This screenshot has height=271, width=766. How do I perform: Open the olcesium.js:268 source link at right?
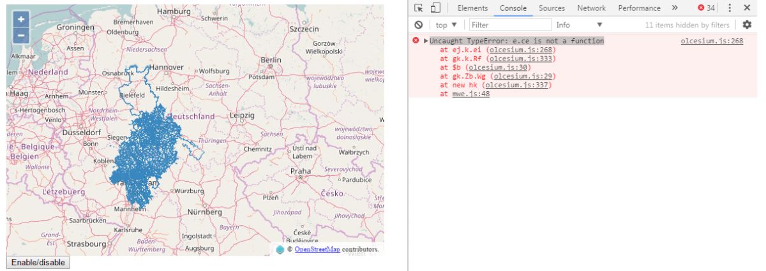coord(712,41)
